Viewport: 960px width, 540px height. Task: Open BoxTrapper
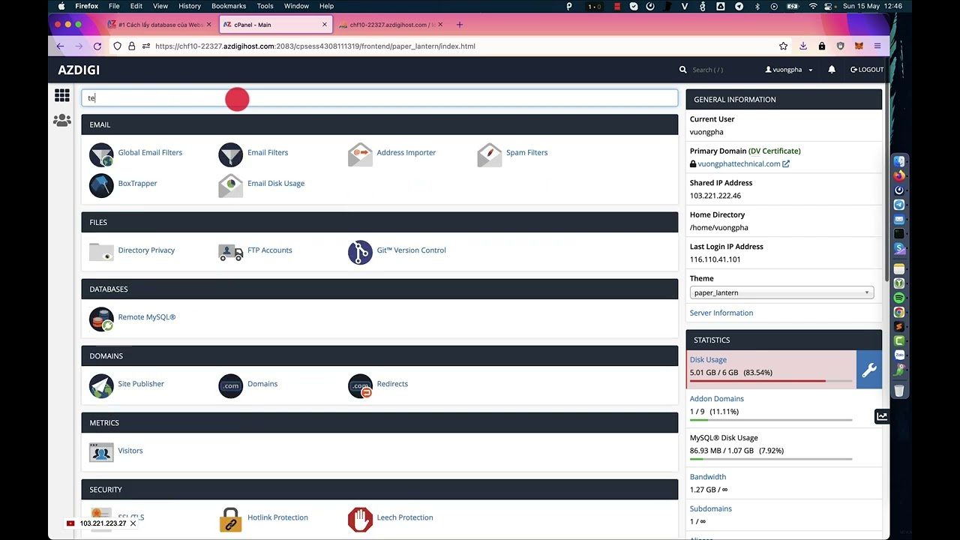click(137, 183)
